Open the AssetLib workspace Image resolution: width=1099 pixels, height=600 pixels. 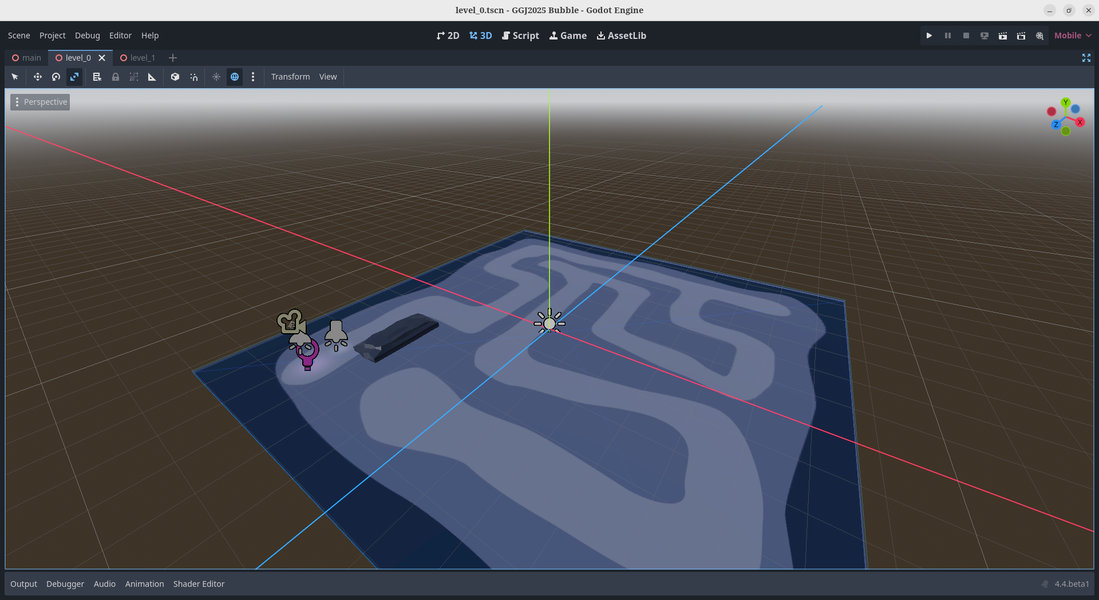[x=621, y=35]
